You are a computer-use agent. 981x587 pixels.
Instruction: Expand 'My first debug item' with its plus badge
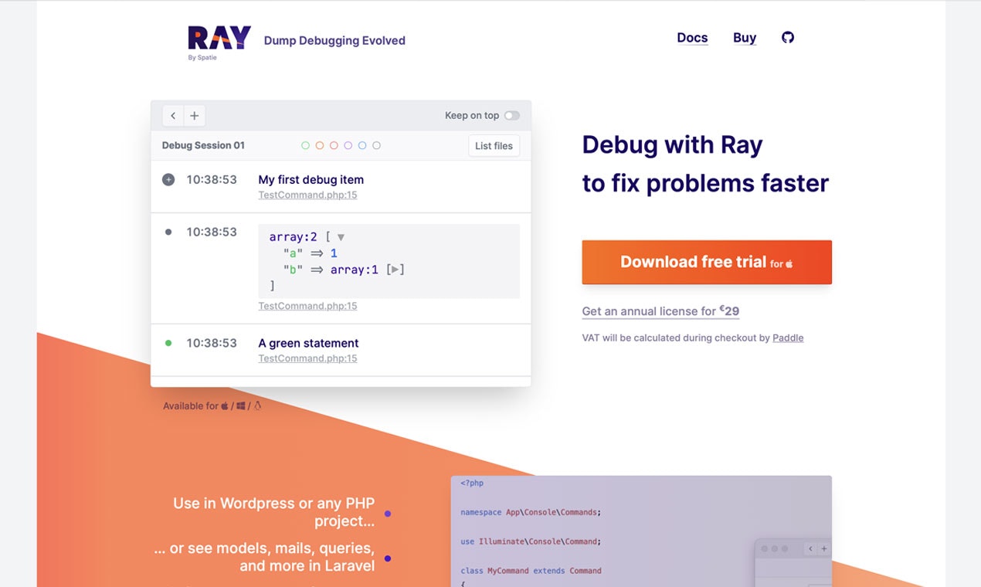(x=168, y=179)
